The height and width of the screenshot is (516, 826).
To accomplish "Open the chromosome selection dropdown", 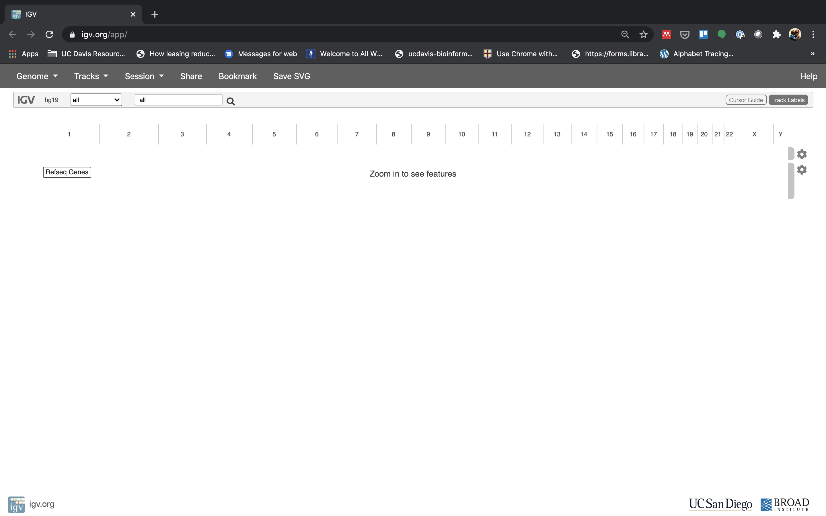I will coord(96,100).
